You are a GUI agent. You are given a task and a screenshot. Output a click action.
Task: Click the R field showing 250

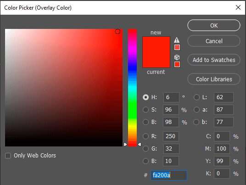click(171, 136)
